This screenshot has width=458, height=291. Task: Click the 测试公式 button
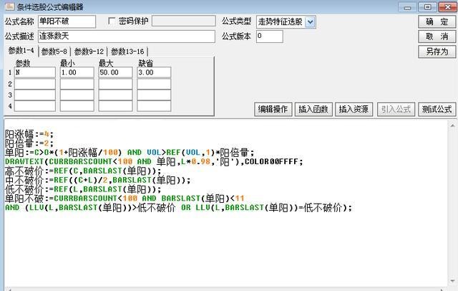[437, 110]
